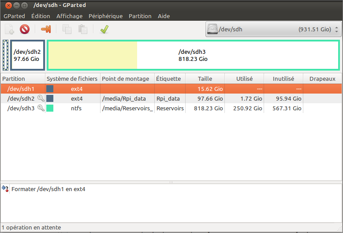This screenshot has height=233, width=343.
Task: Select the /dev/sdh2 block in disk graphic
Action: point(27,55)
